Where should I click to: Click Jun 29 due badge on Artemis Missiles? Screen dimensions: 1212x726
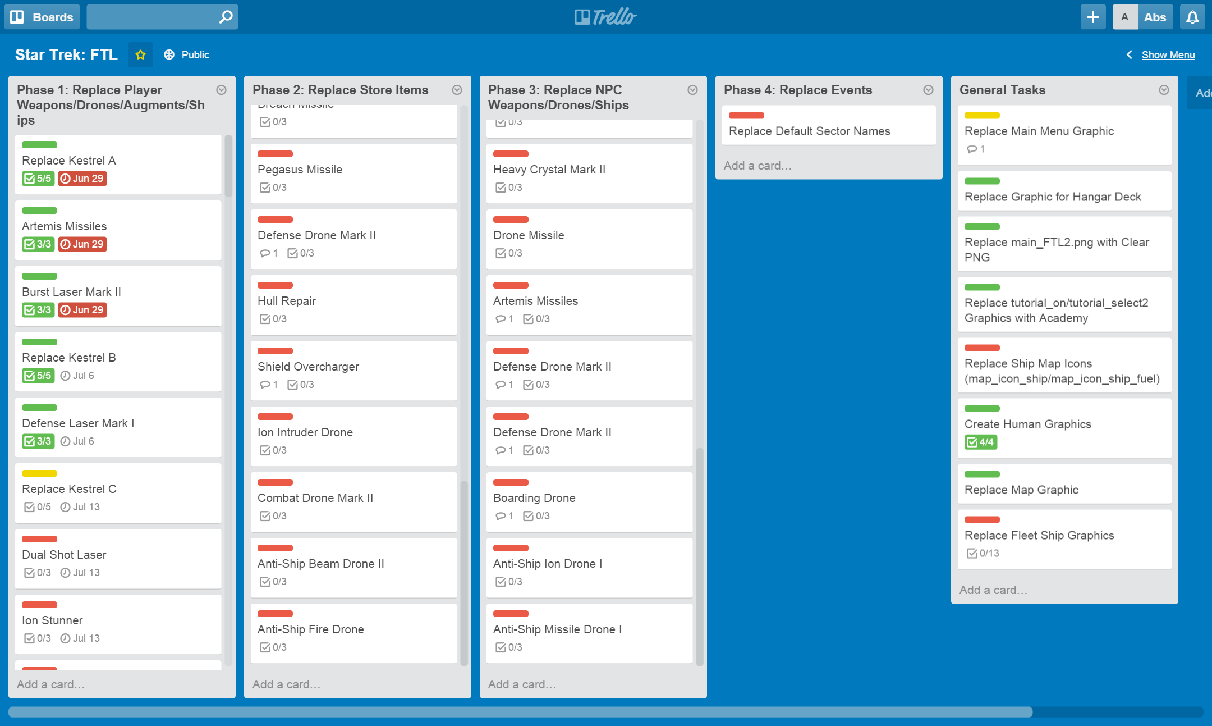(82, 244)
